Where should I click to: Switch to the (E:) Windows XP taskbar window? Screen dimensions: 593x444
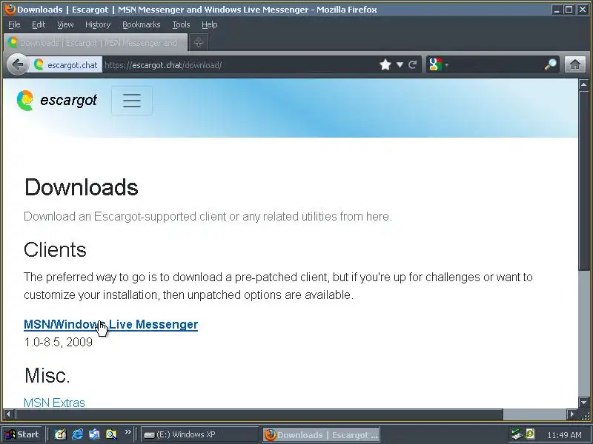tap(199, 434)
